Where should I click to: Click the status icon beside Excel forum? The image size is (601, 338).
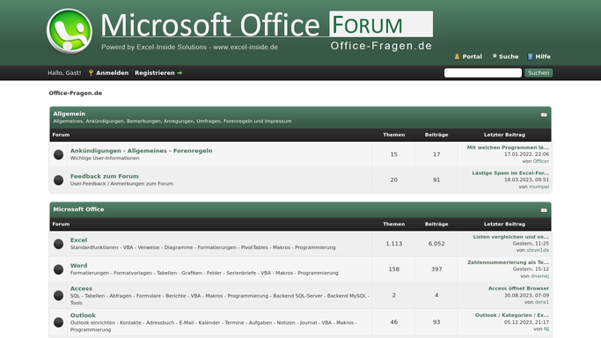point(58,244)
